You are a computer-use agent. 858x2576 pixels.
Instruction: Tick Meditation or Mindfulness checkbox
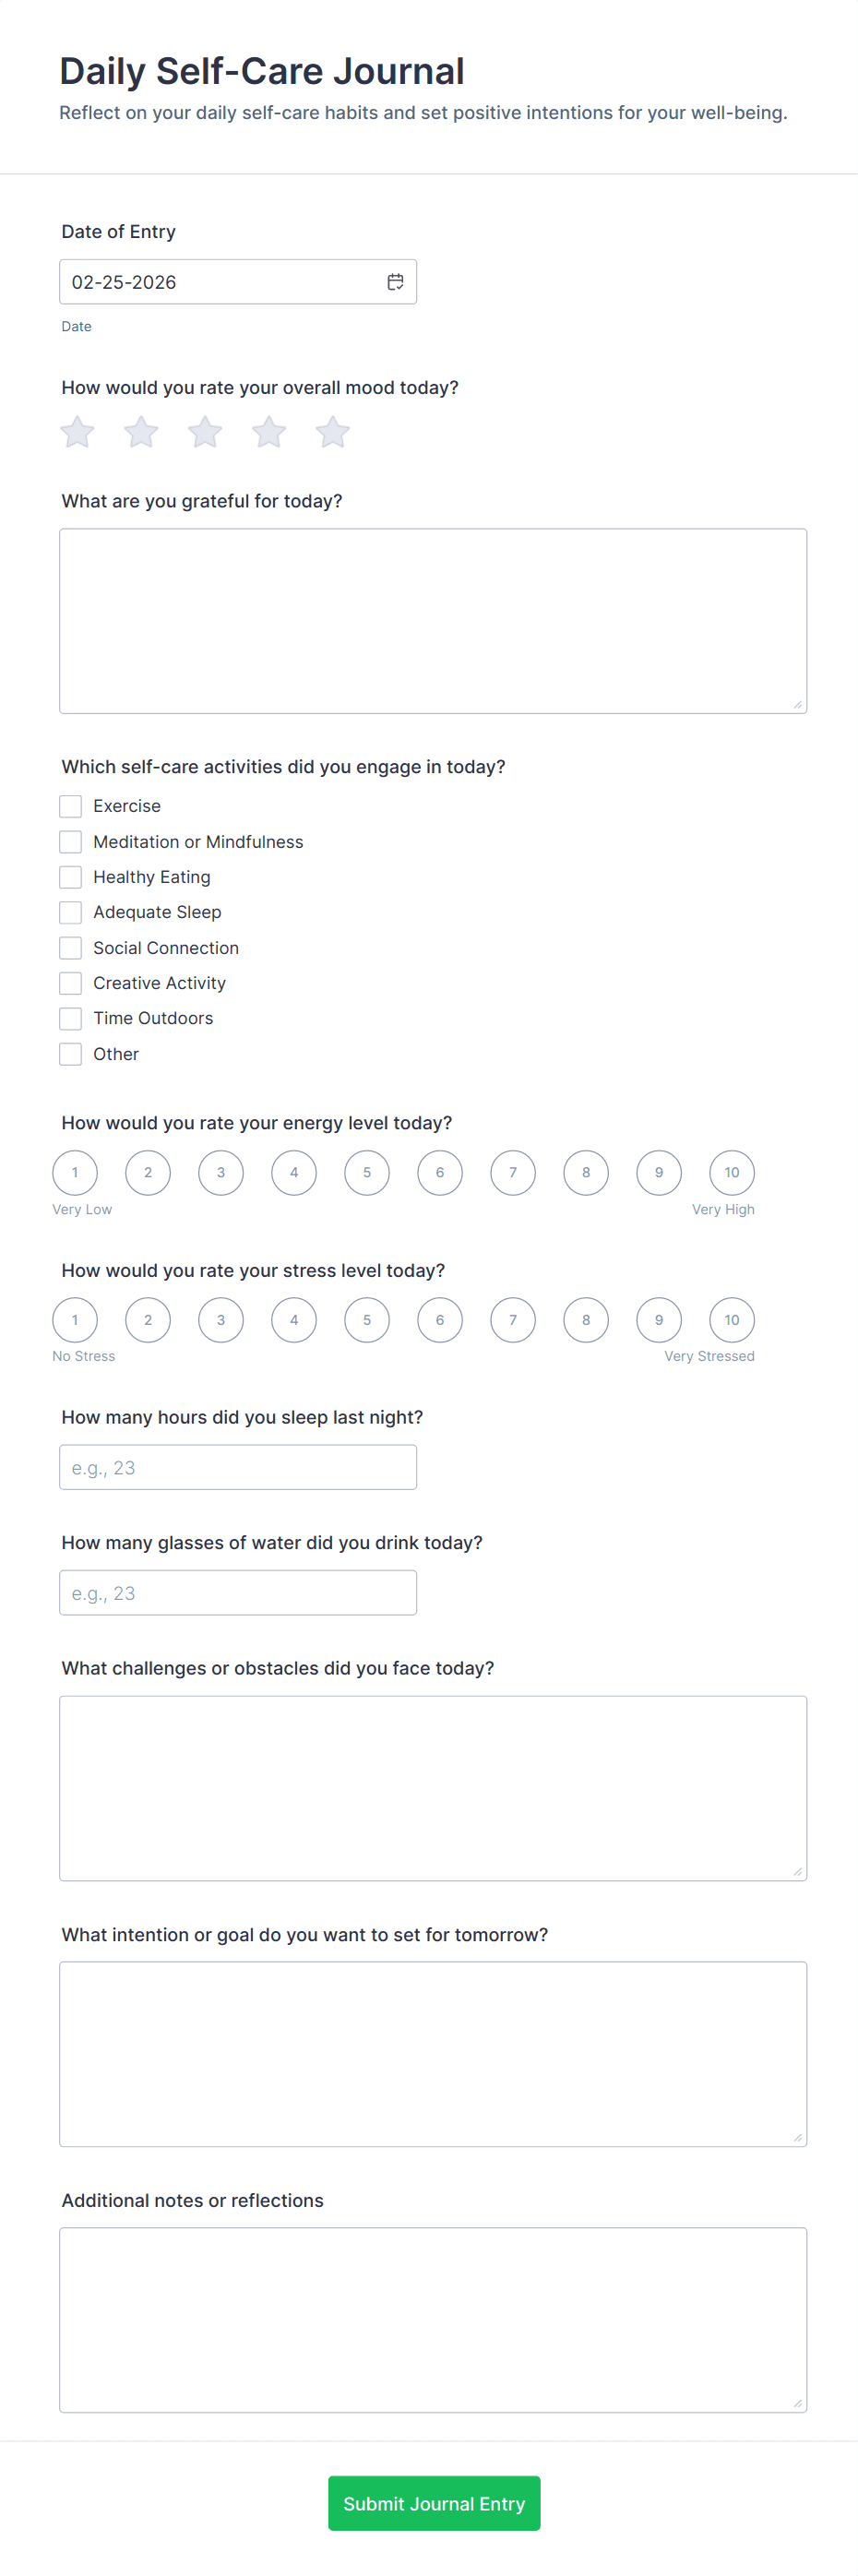[x=70, y=842]
